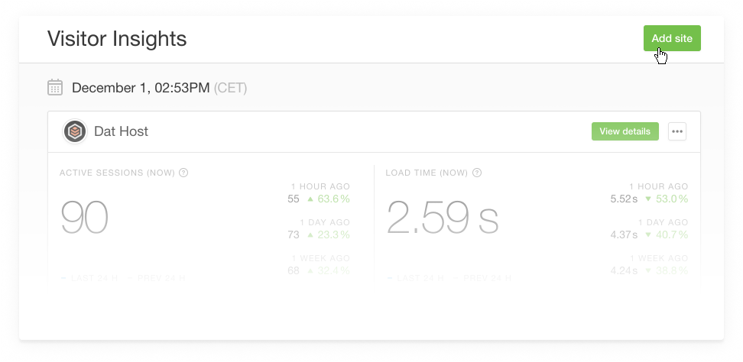
Task: Select the Dat Host site name
Action: 121,131
